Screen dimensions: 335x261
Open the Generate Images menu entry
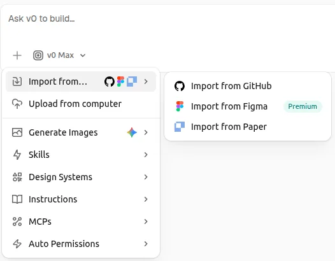pos(81,132)
